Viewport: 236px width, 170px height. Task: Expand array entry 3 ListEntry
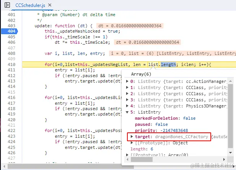[127, 100]
